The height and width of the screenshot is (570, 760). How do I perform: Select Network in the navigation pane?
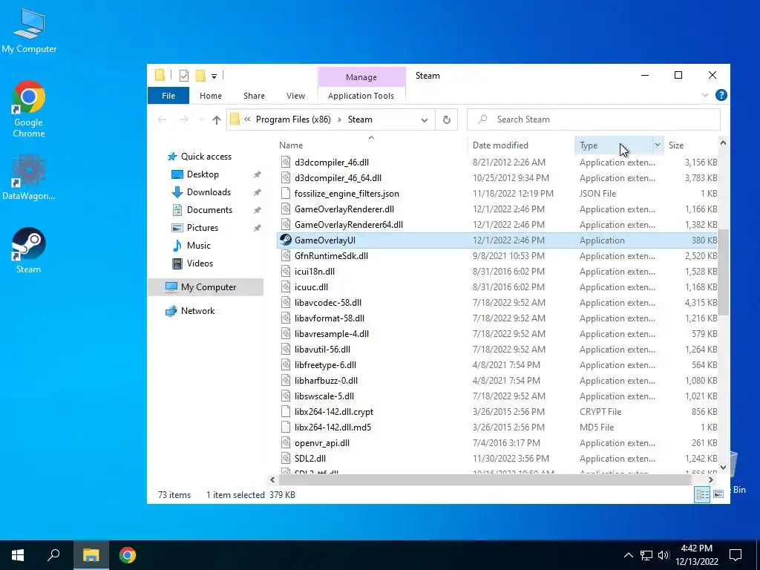tap(197, 311)
